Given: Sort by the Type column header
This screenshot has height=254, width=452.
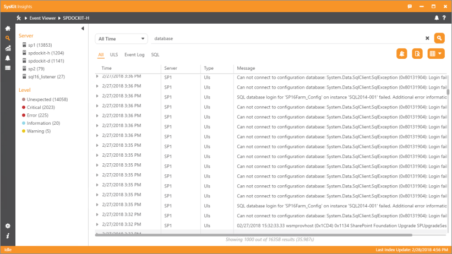Looking at the screenshot, I should [x=209, y=68].
